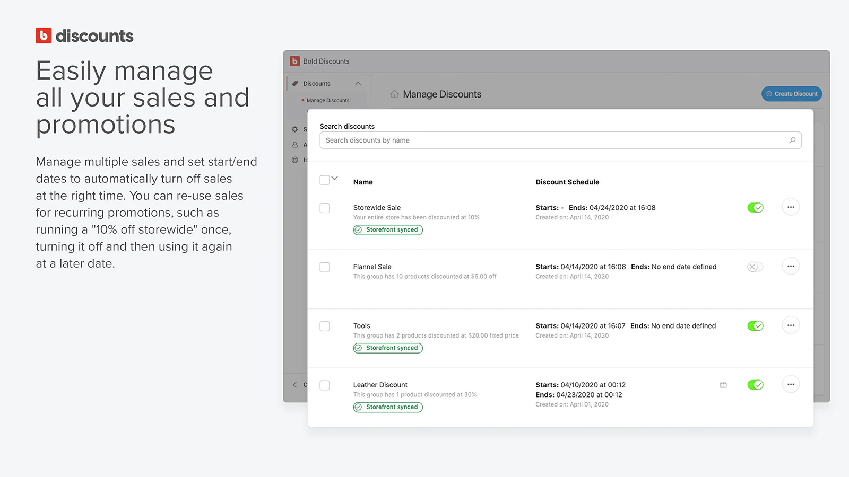Select the Tools discount checkbox
Screen dimensions: 849x477
(325, 326)
